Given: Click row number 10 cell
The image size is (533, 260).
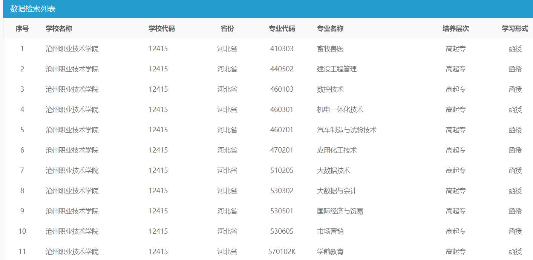Looking at the screenshot, I should tap(22, 231).
